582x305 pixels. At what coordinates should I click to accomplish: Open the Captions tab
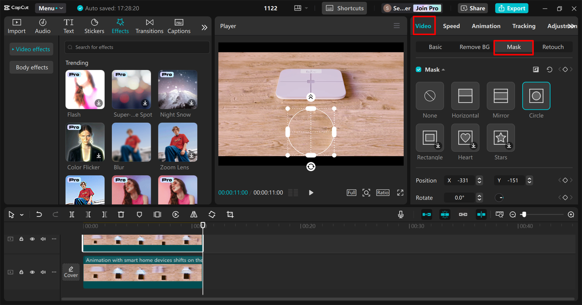click(179, 26)
